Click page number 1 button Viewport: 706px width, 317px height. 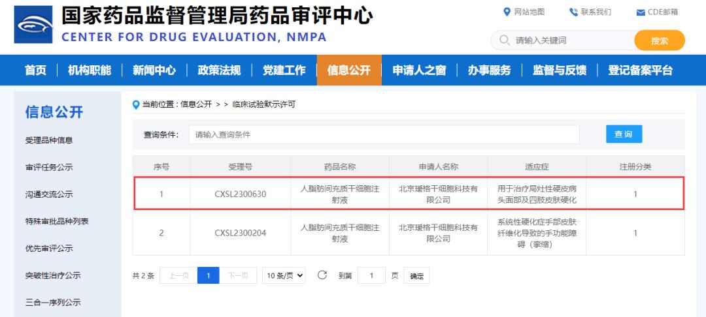click(x=208, y=275)
